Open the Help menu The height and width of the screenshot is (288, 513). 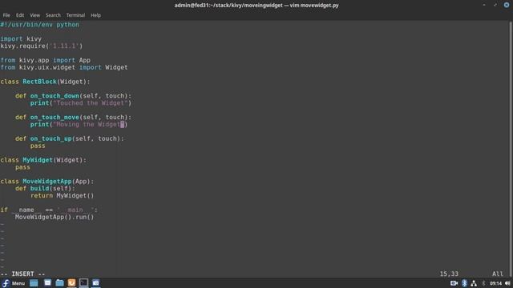tap(95, 15)
